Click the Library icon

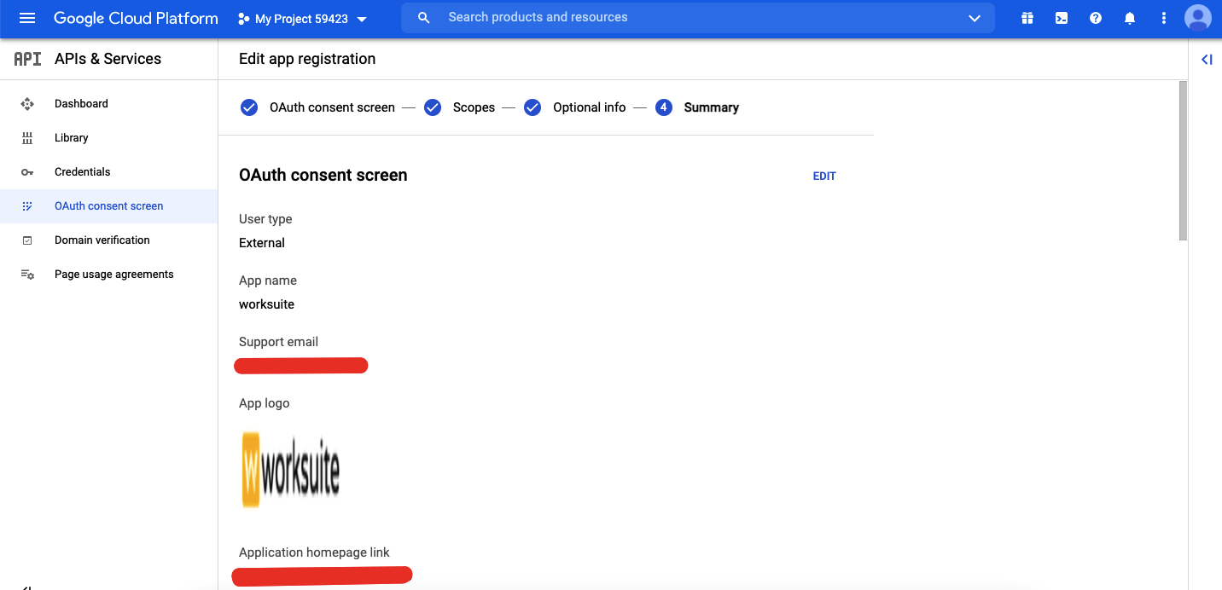(27, 138)
